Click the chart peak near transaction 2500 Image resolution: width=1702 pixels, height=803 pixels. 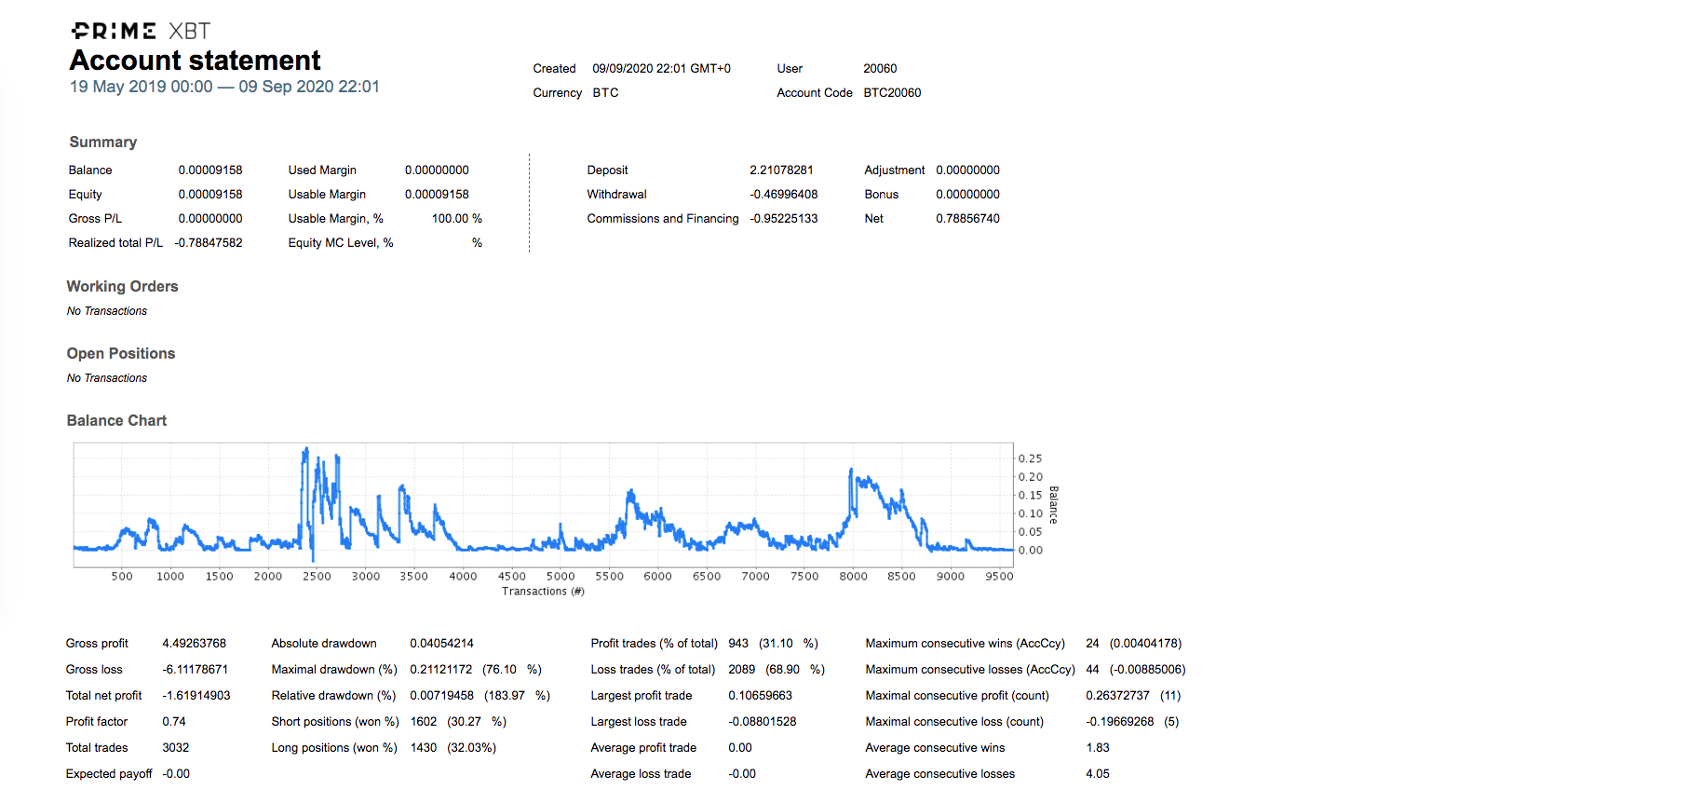pos(305,452)
